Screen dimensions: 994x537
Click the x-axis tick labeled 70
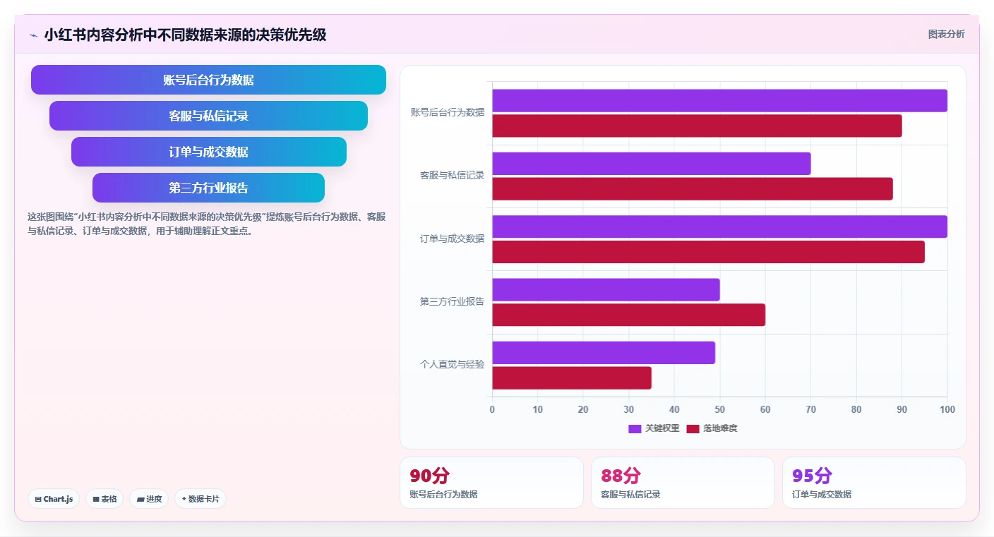[811, 409]
